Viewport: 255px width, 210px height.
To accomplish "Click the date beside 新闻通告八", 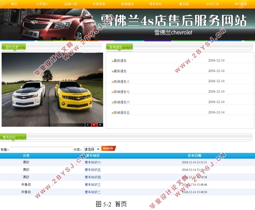I will (216, 81).
